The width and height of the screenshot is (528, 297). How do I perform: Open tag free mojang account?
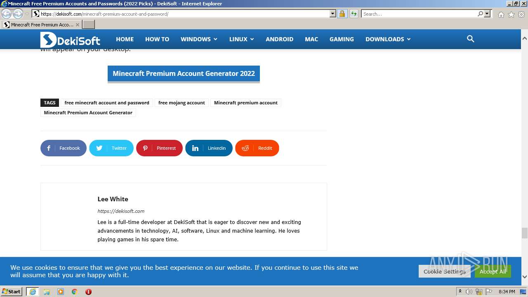click(181, 103)
